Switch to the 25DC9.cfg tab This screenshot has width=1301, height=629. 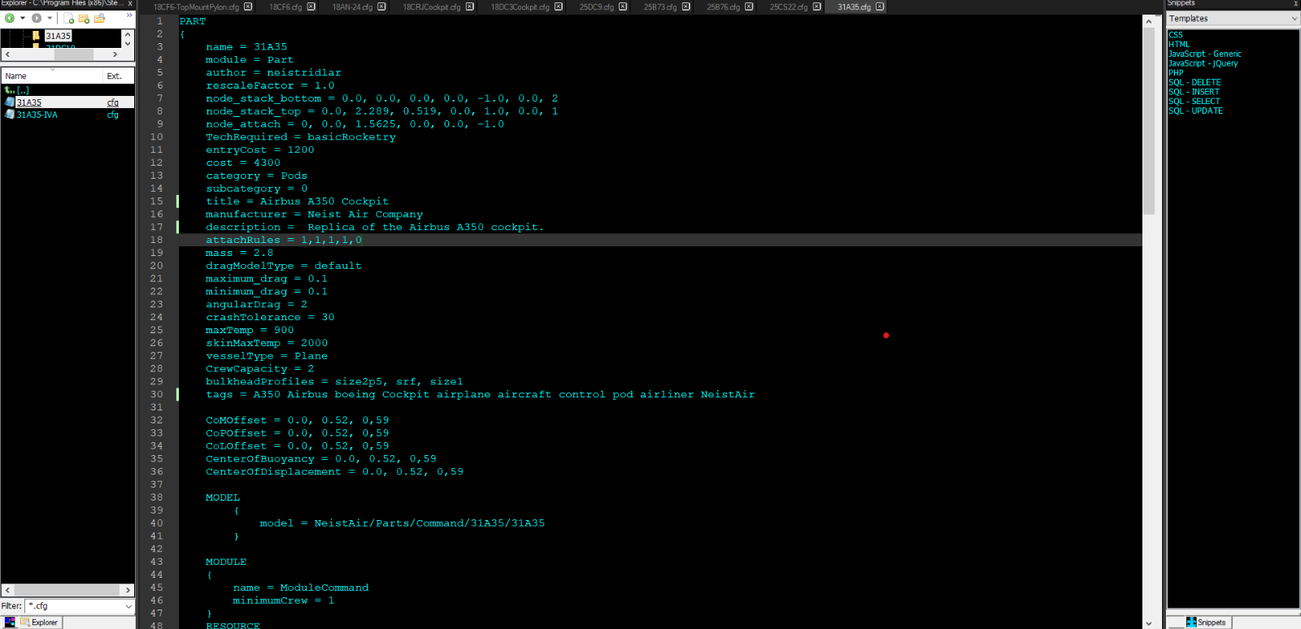(x=597, y=7)
